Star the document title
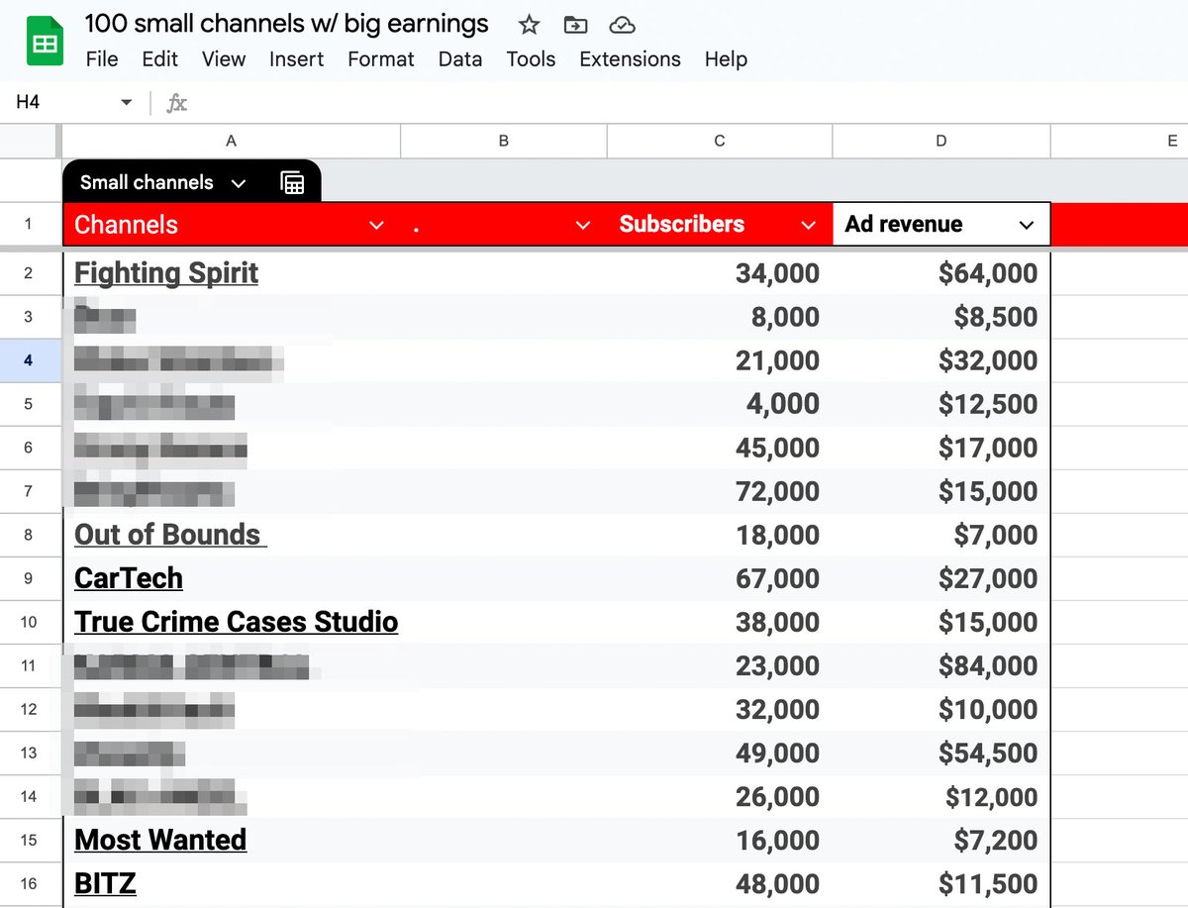Screen dimensions: 1188x908 tap(530, 25)
